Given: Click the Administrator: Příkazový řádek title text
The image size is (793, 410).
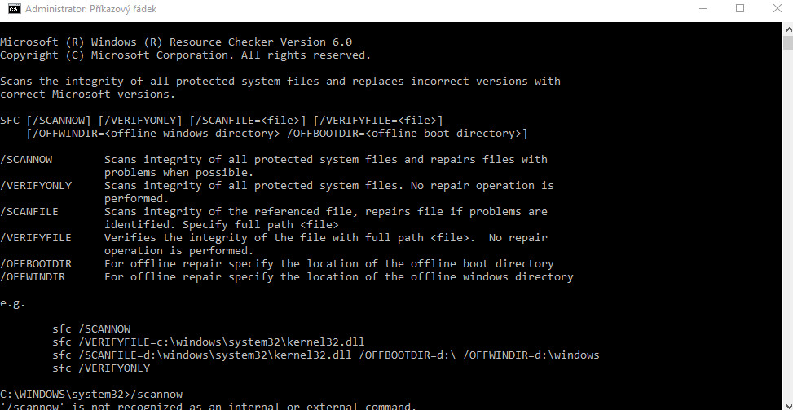Looking at the screenshot, I should [90, 9].
